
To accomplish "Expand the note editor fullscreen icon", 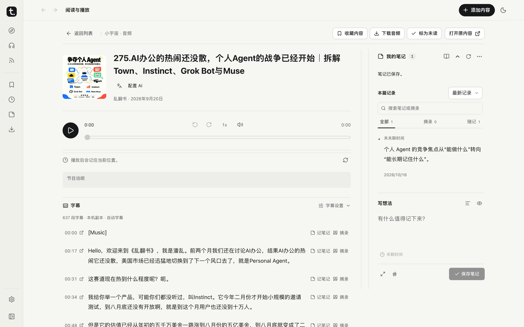I will 383,274.
